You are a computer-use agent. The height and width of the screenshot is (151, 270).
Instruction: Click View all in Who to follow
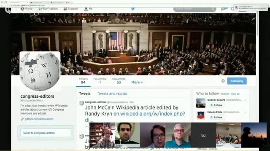[235, 94]
